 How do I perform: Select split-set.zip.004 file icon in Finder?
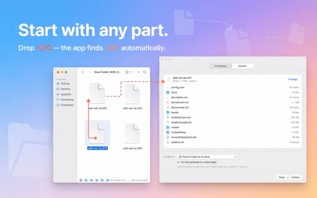pyautogui.click(x=132, y=133)
